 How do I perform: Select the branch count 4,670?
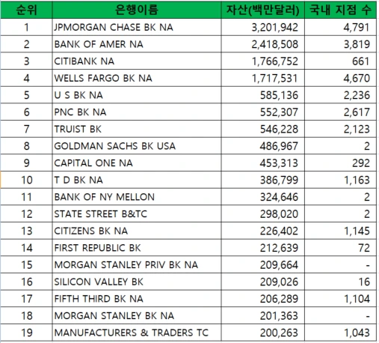(x=357, y=79)
